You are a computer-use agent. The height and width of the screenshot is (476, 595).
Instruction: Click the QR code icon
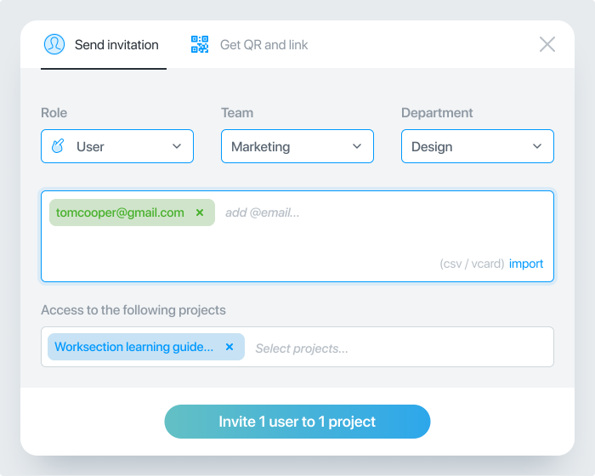click(200, 44)
